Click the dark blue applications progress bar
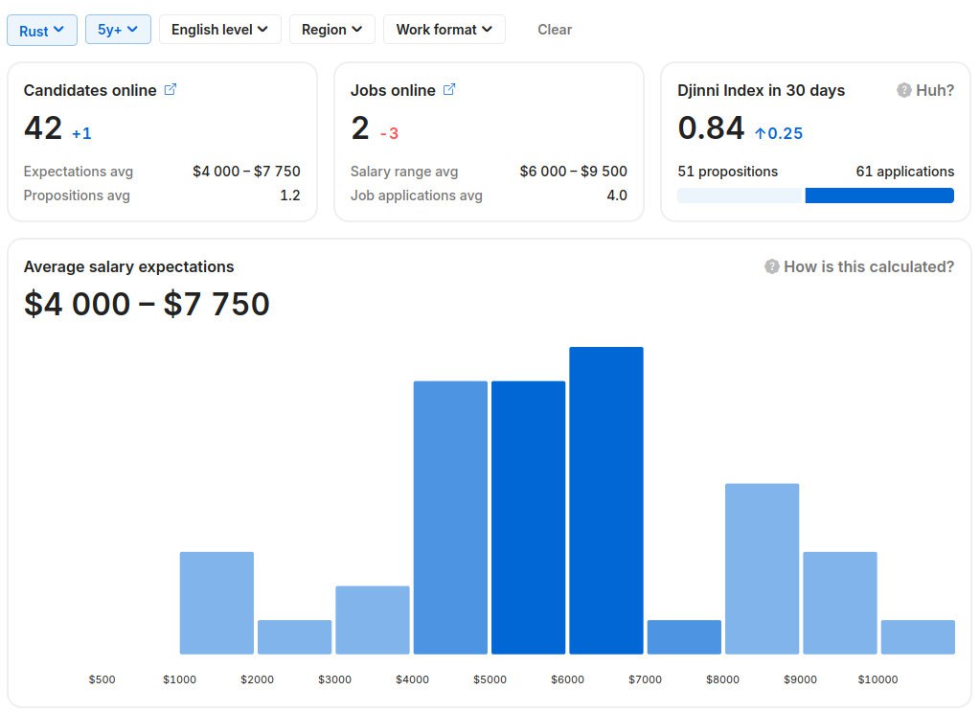This screenshot has height=713, width=980. tap(878, 195)
